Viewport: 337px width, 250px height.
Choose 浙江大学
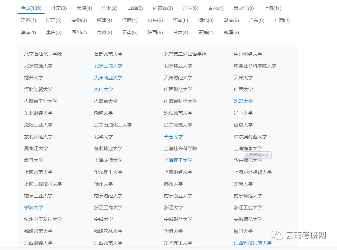pyautogui.click(x=174, y=207)
